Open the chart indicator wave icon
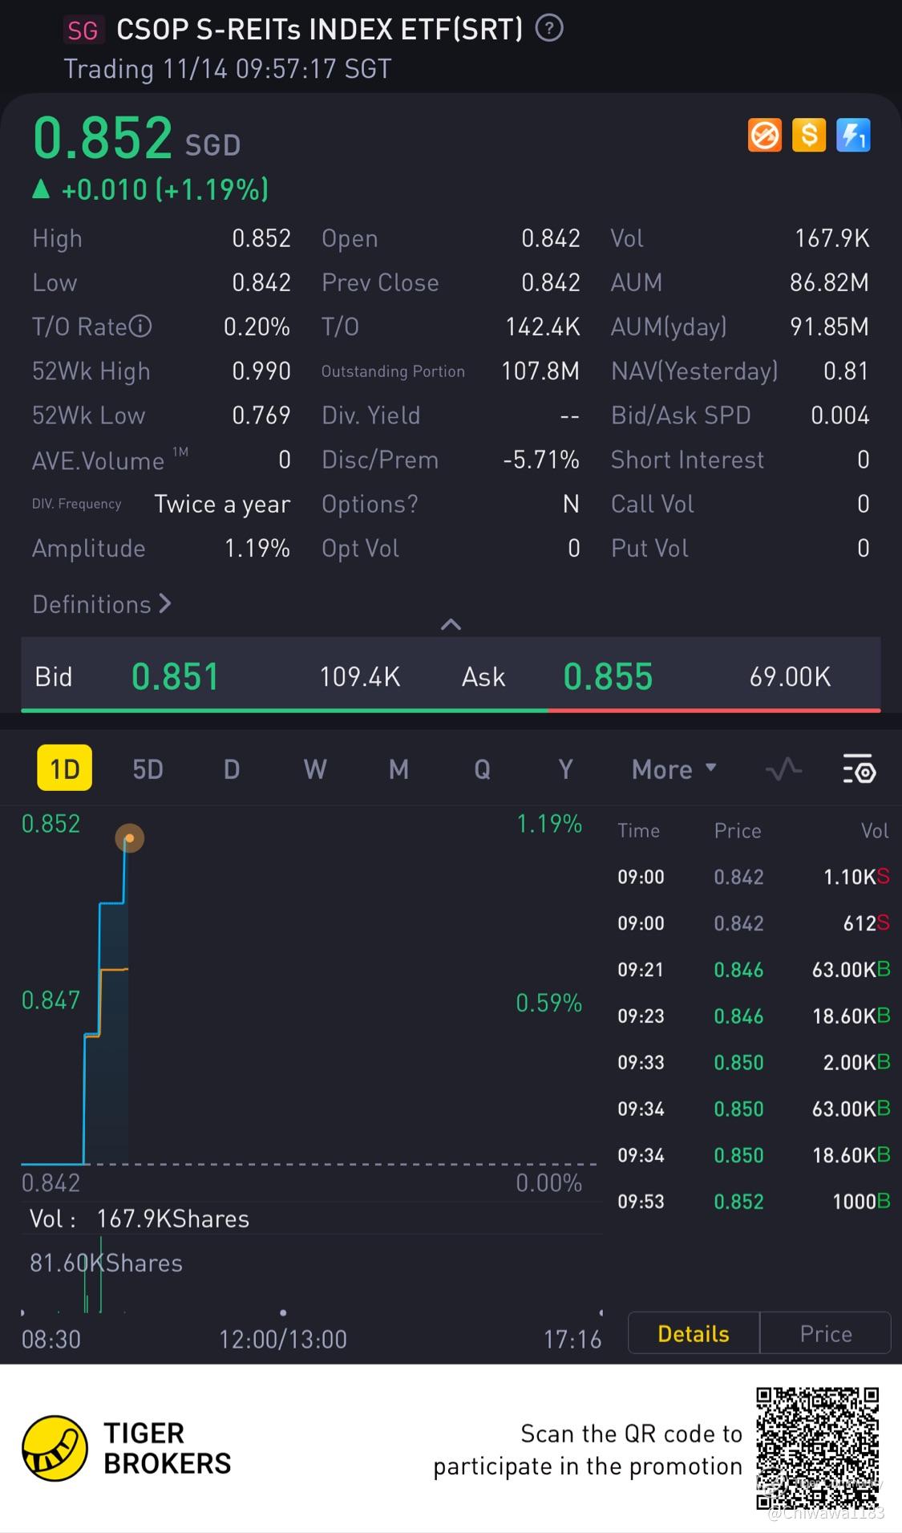The width and height of the screenshot is (902, 1533). (x=783, y=769)
